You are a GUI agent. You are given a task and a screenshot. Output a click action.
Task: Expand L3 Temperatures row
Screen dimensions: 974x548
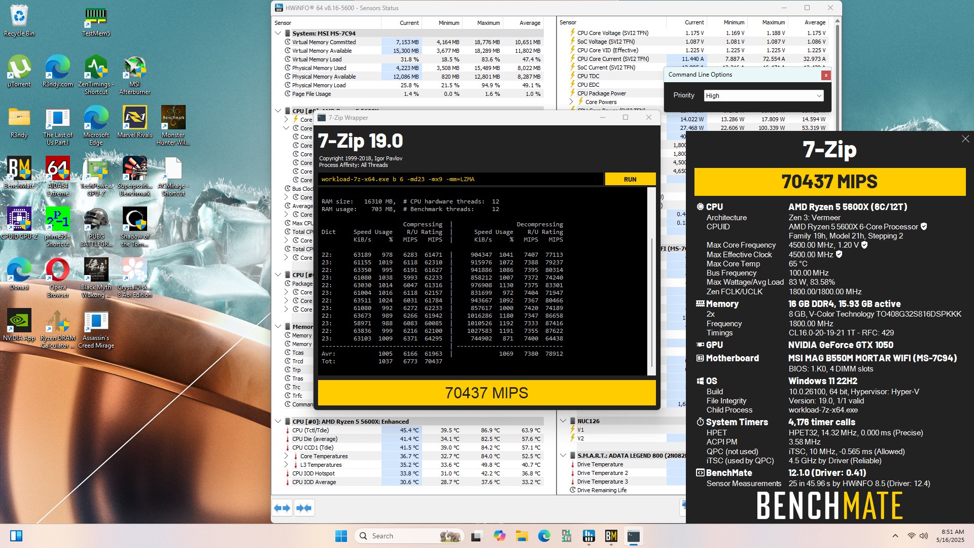[286, 465]
